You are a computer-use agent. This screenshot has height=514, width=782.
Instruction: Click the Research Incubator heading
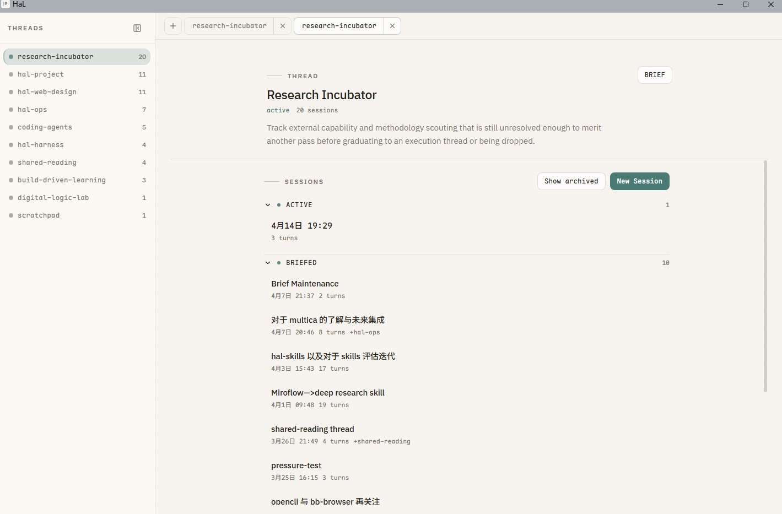tap(322, 95)
